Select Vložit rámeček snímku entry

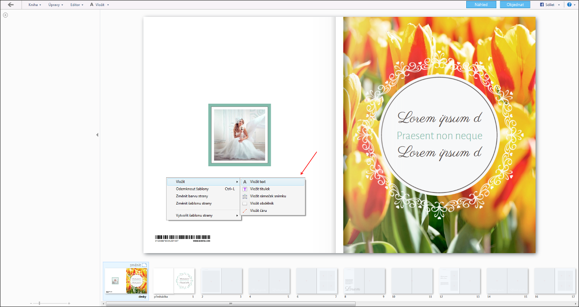tap(272, 196)
